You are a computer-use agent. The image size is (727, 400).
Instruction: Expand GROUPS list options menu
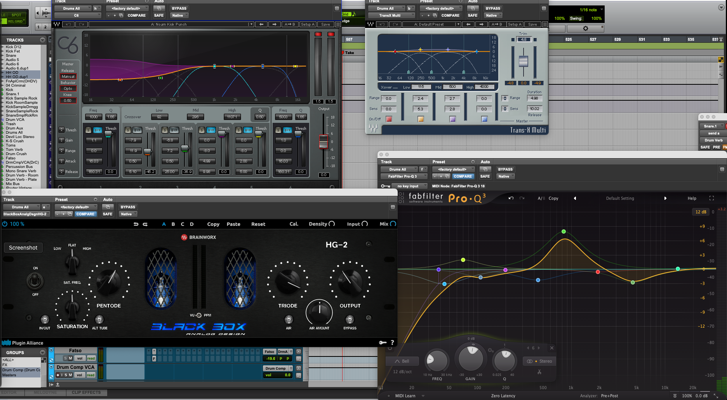tap(42, 353)
